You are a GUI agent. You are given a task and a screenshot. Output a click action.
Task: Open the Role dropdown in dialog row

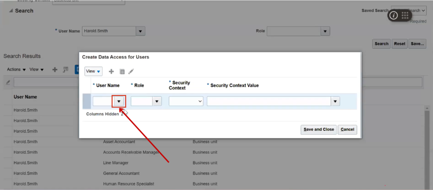point(157,102)
